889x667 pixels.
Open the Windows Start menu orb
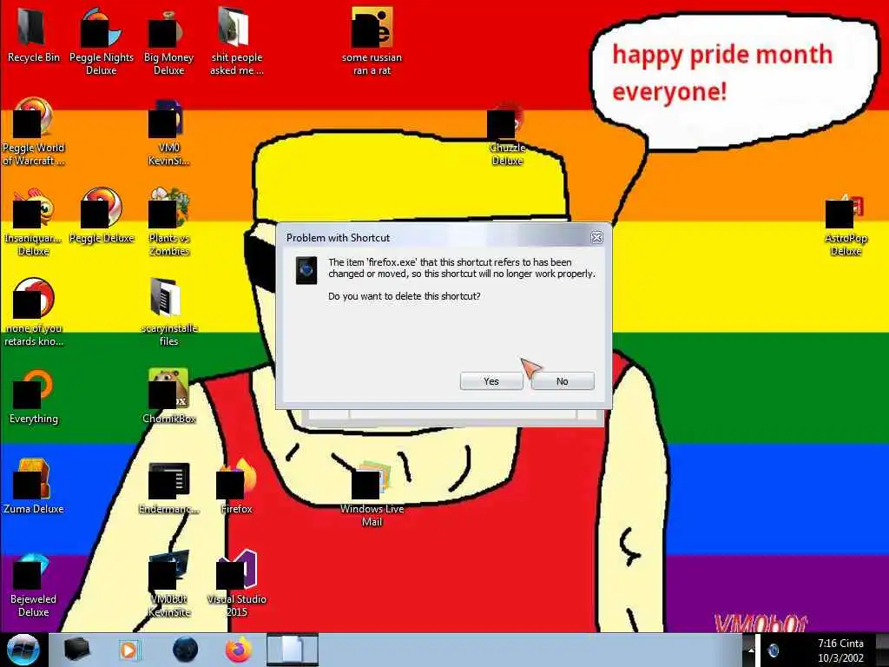23,650
